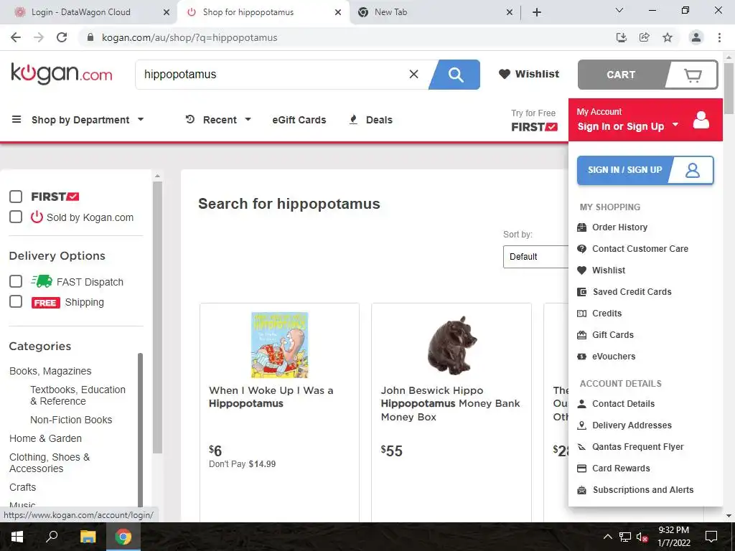
Task: Click the install app icon in address bar
Action: 622,37
